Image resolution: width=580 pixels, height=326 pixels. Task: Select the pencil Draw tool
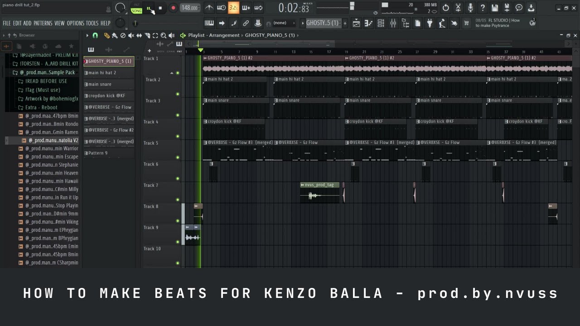click(107, 35)
